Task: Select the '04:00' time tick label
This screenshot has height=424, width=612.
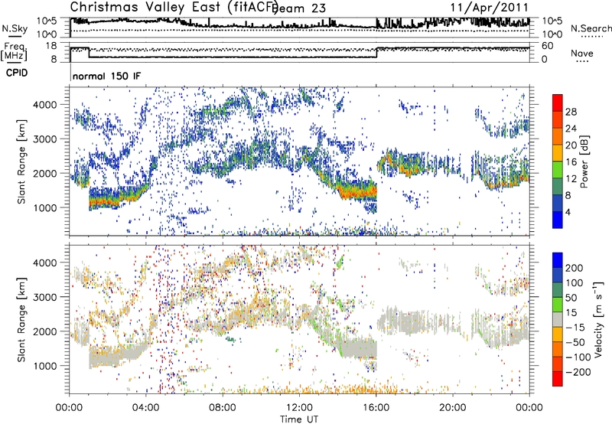Action: (146, 408)
